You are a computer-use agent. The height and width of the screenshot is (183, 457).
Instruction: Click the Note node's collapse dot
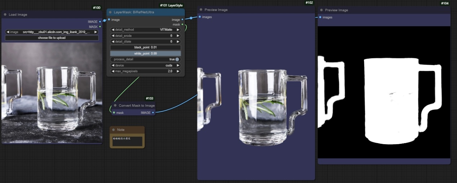pyautogui.click(x=113, y=130)
